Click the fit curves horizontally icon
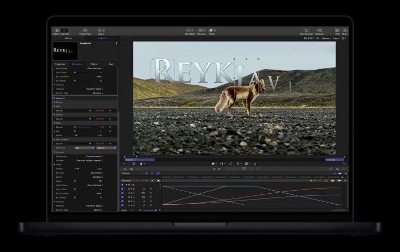The image size is (400, 252). (x=339, y=180)
